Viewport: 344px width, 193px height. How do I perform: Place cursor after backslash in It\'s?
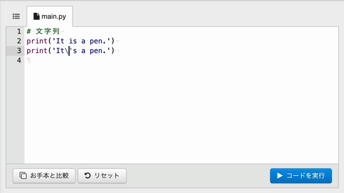(x=69, y=51)
